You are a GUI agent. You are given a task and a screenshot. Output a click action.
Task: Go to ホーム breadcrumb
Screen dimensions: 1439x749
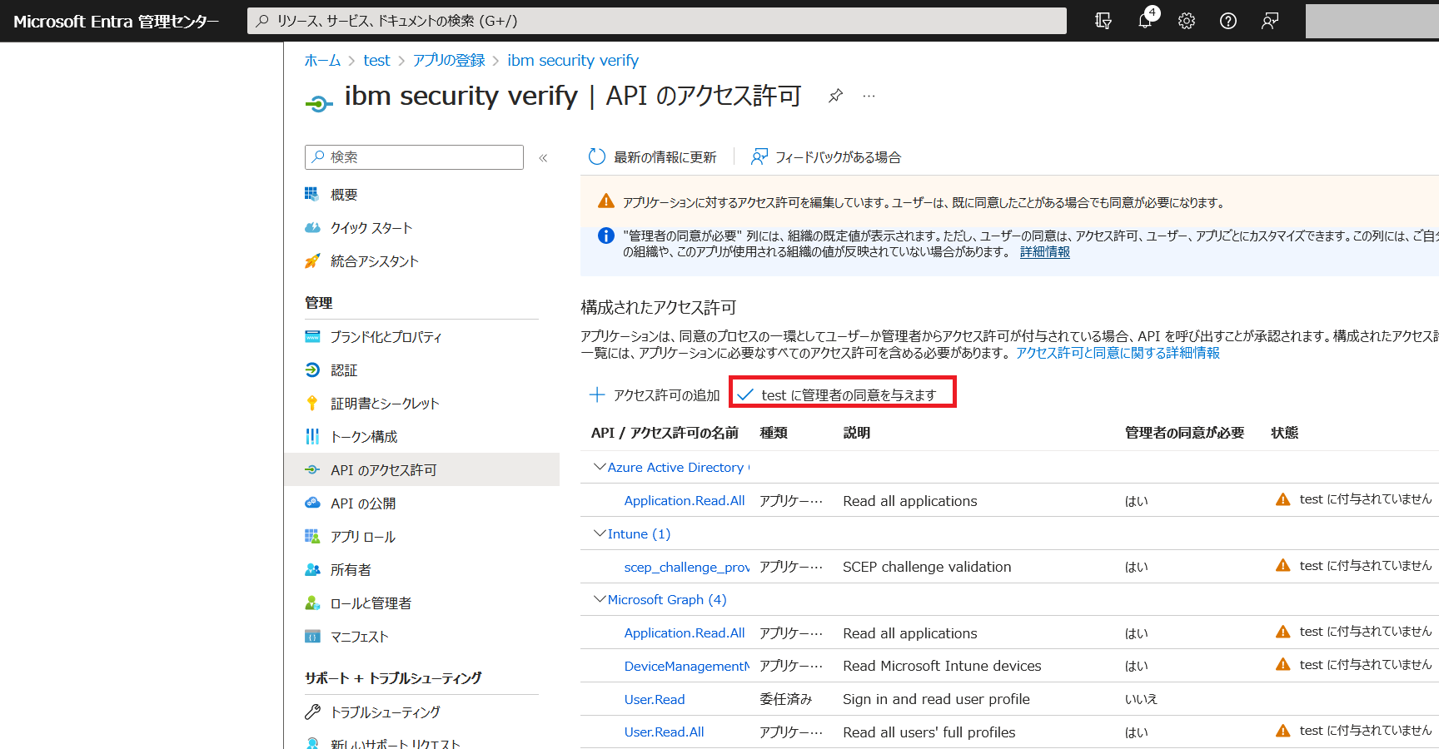tap(322, 60)
